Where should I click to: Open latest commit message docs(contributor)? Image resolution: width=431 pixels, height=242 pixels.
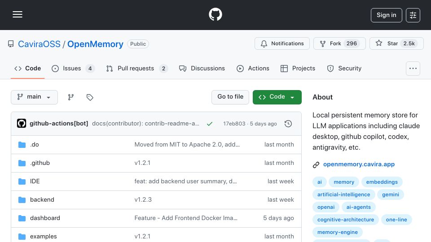click(145, 124)
